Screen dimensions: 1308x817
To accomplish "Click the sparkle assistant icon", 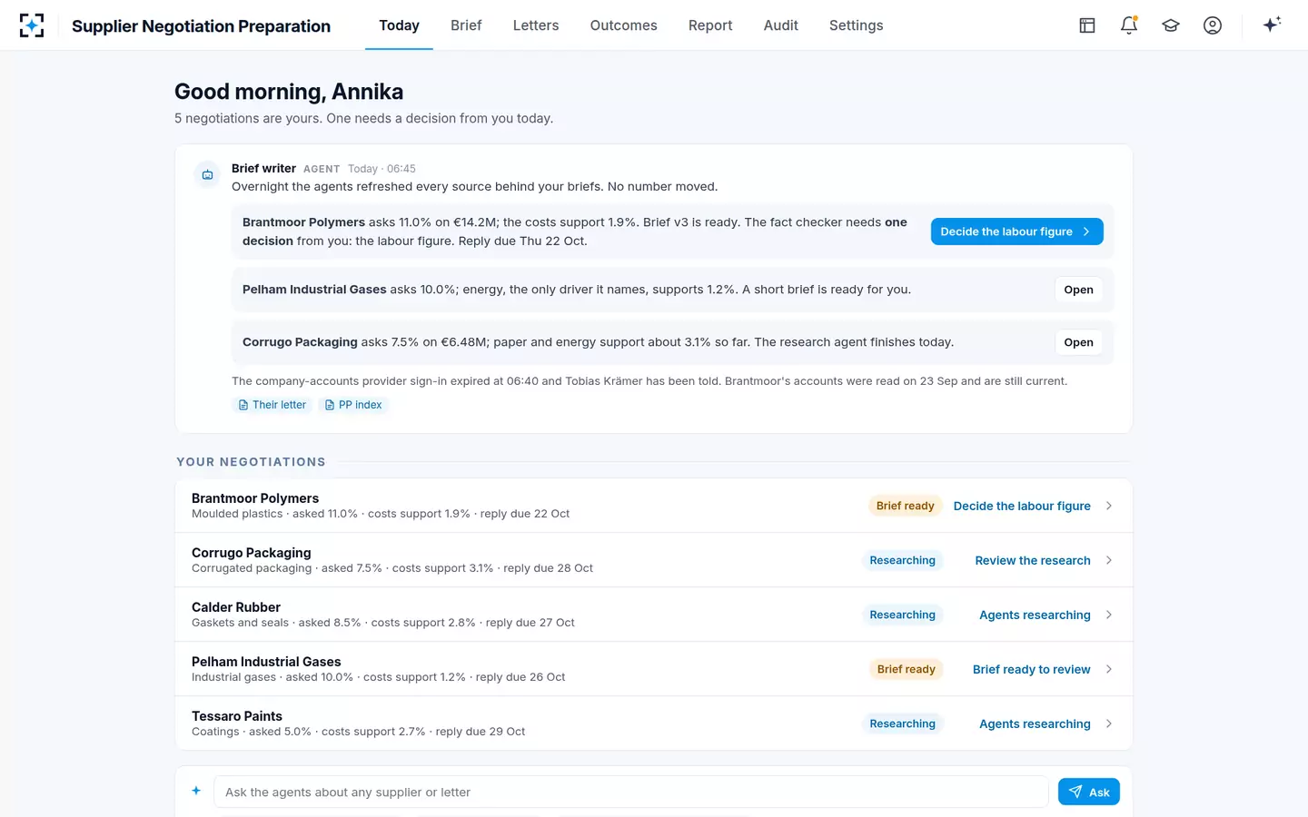I will pos(1272,25).
